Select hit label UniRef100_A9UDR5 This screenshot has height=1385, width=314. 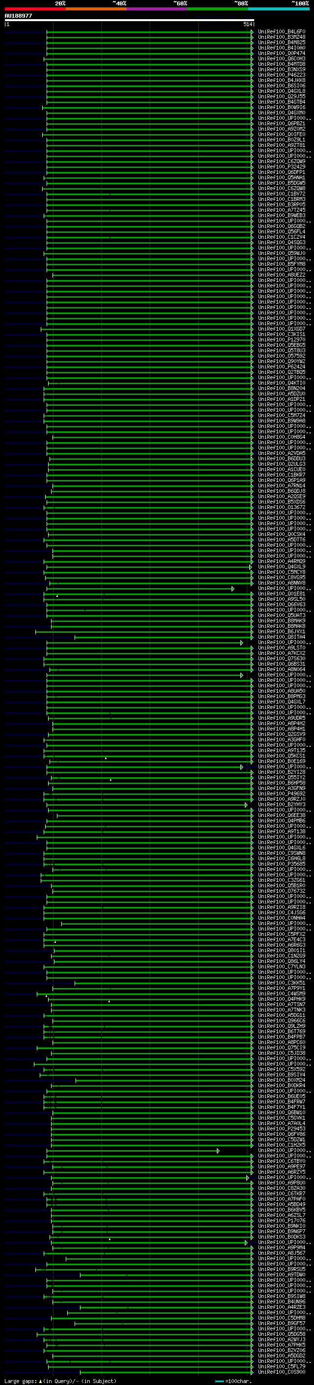[x=281, y=718]
